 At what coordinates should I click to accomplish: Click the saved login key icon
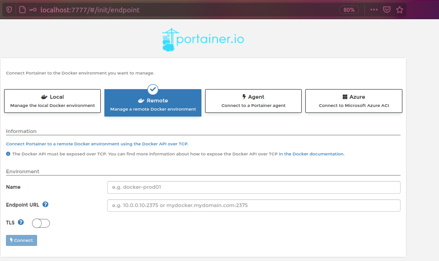coord(33,10)
